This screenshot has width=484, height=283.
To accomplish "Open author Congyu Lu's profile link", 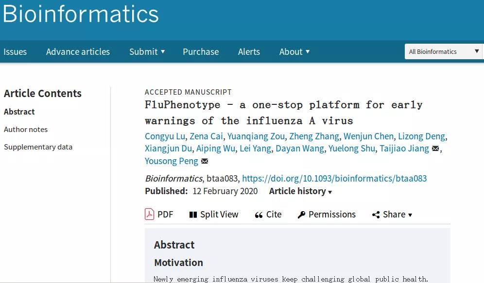I will click(x=165, y=136).
